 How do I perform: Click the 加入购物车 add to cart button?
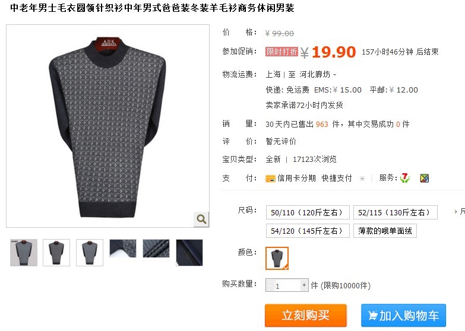click(403, 316)
